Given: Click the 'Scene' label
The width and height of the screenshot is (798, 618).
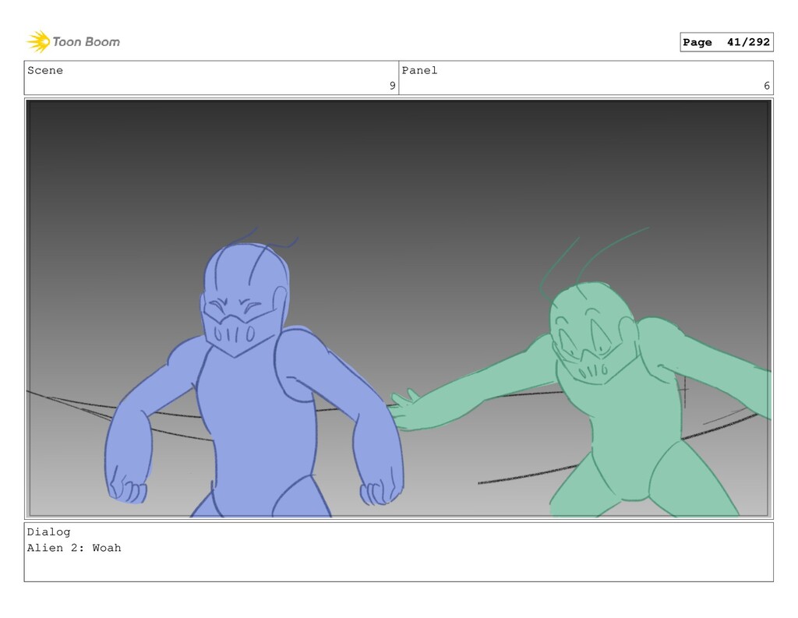Looking at the screenshot, I should pos(45,70).
